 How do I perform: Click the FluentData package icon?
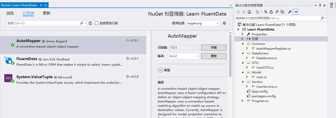pyautogui.click(x=9, y=60)
